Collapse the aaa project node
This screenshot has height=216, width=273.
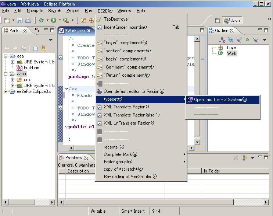6,56
